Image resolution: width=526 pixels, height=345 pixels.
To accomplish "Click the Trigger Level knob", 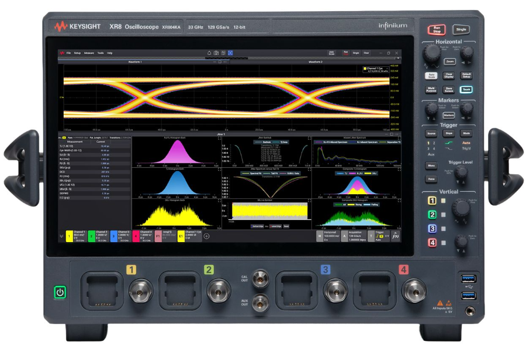I will [462, 173].
